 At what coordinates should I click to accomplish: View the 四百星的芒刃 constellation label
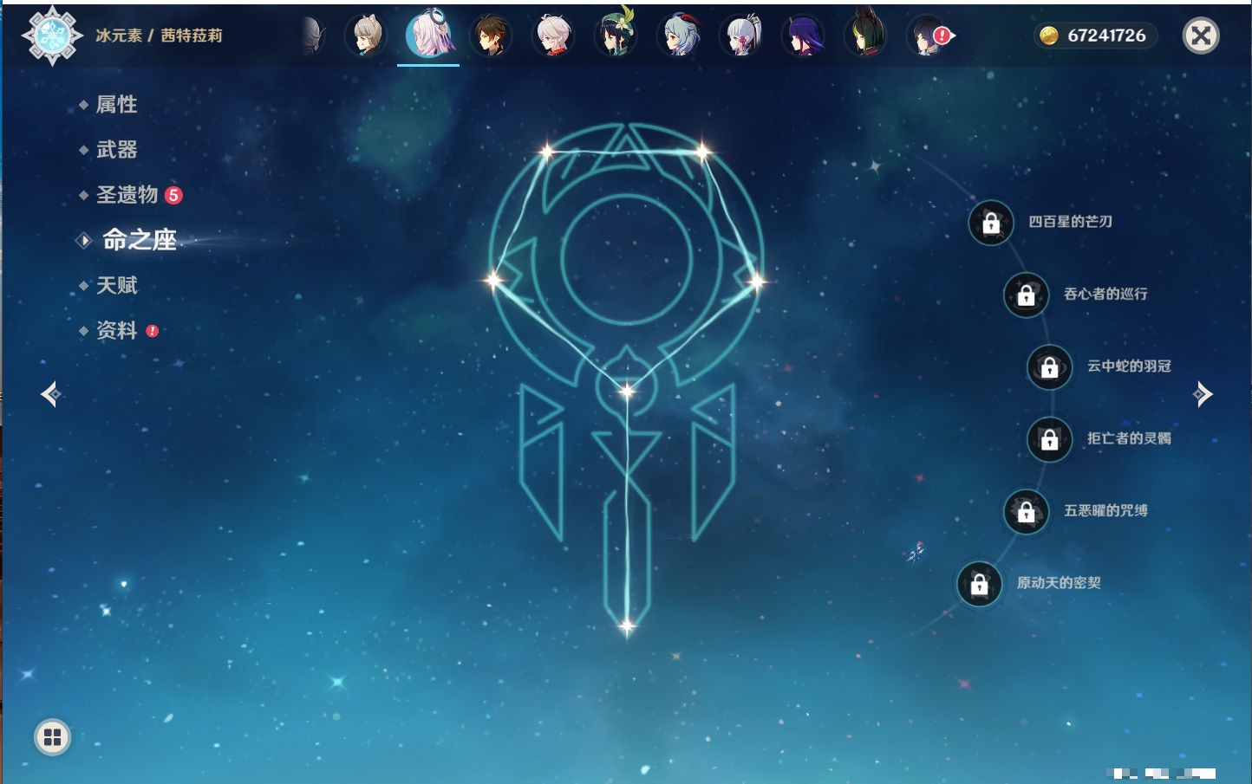[x=1070, y=222]
